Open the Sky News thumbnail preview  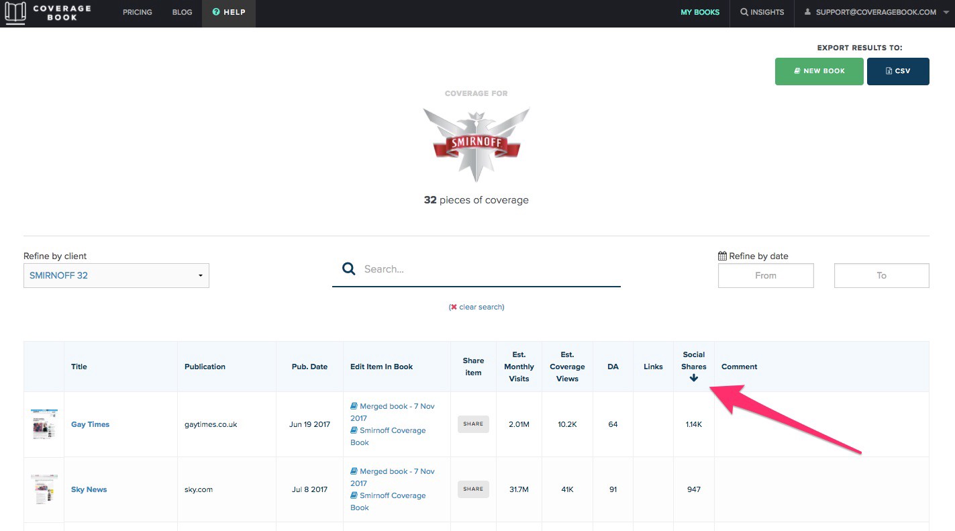tap(44, 489)
